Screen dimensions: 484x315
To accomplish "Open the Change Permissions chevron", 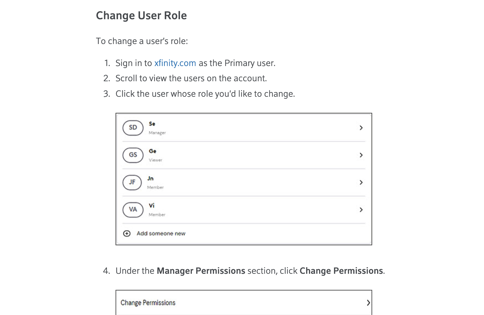I will click(x=368, y=302).
